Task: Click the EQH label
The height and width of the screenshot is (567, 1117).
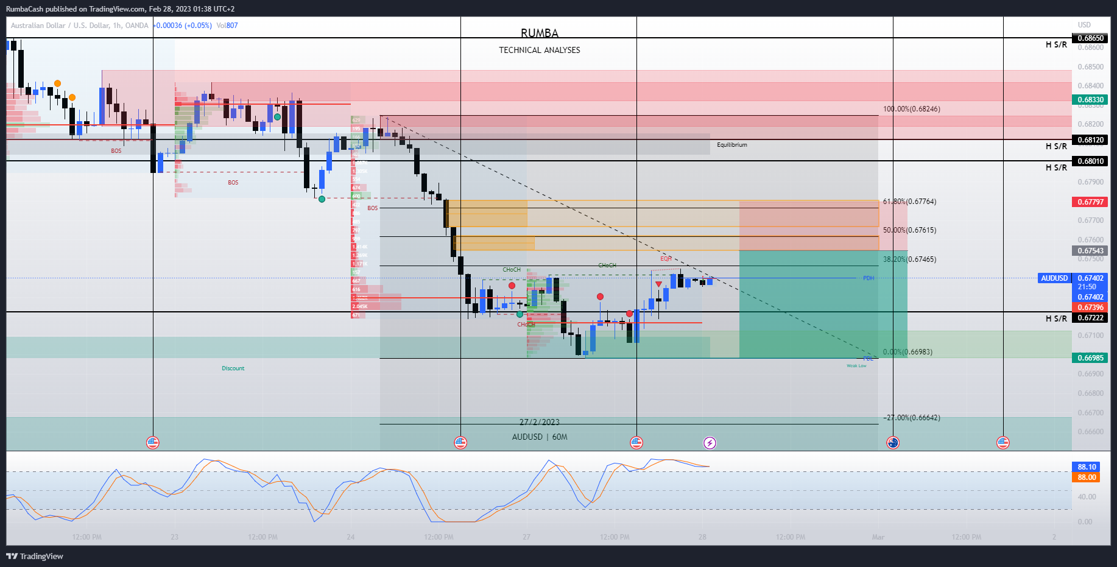Action: tap(666, 259)
